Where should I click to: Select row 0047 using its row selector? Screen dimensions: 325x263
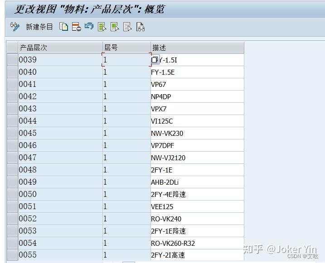[12, 158]
